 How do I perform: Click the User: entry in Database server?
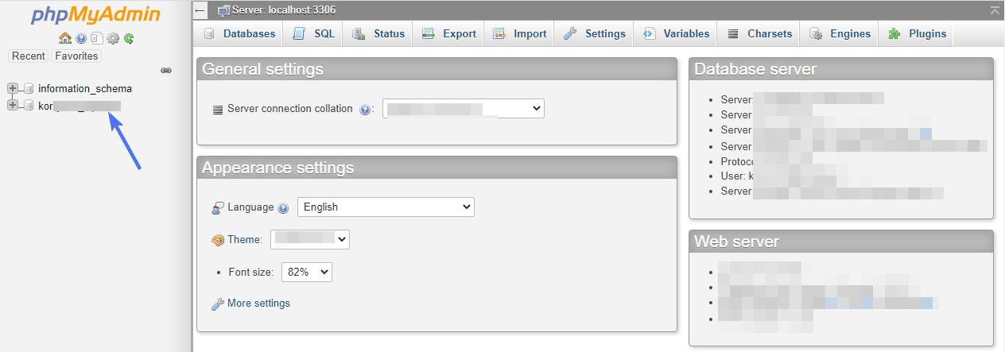(737, 176)
